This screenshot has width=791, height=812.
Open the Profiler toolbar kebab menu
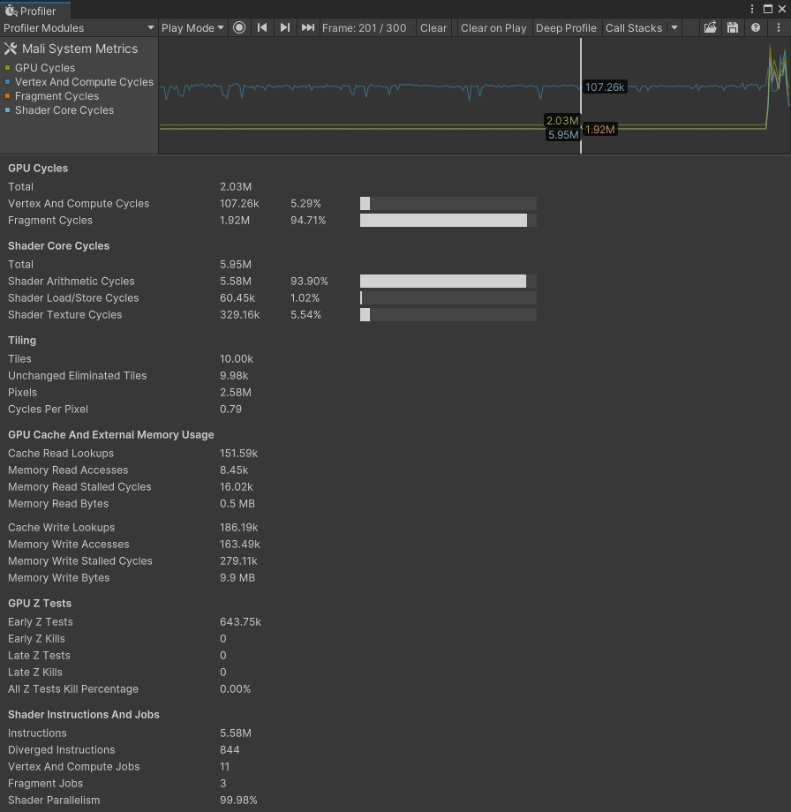tap(779, 27)
